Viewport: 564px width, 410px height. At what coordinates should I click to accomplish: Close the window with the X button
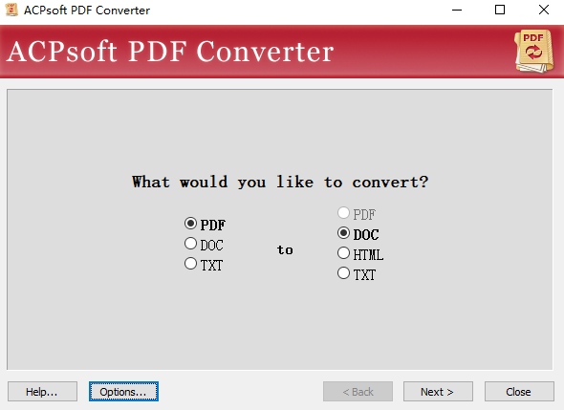pyautogui.click(x=544, y=11)
